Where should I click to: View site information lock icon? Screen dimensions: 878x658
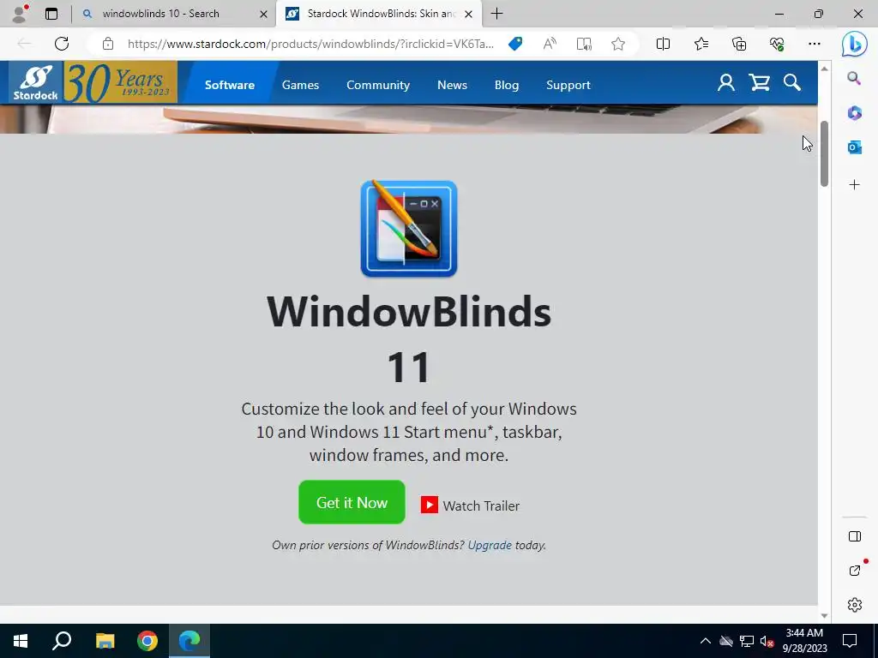[x=108, y=44]
